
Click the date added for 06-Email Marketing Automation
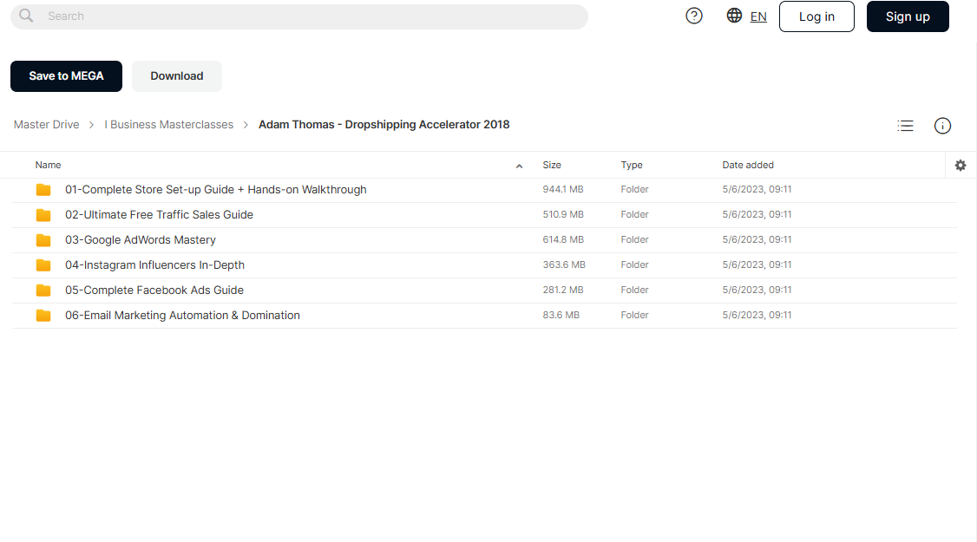coord(757,316)
